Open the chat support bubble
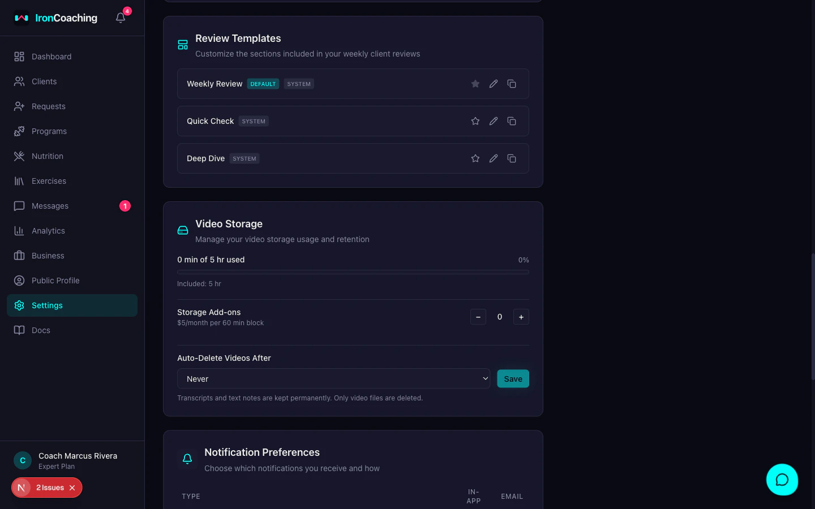This screenshot has width=815, height=509. pyautogui.click(x=782, y=480)
